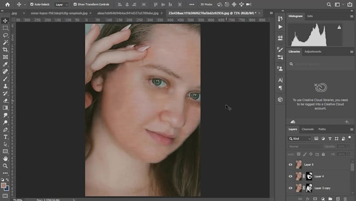Open the Kind filter dropdown
This screenshot has width=356, height=201.
tap(299, 139)
